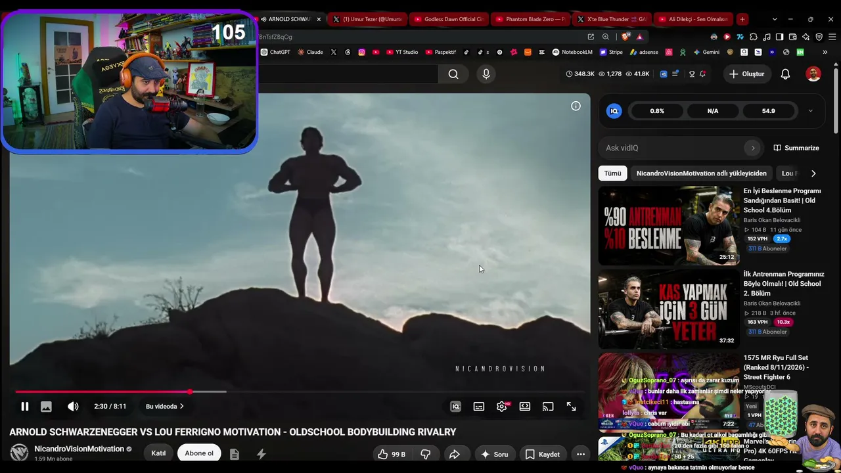Image resolution: width=841 pixels, height=473 pixels.
Task: Click the Katıl join button
Action: [158, 453]
